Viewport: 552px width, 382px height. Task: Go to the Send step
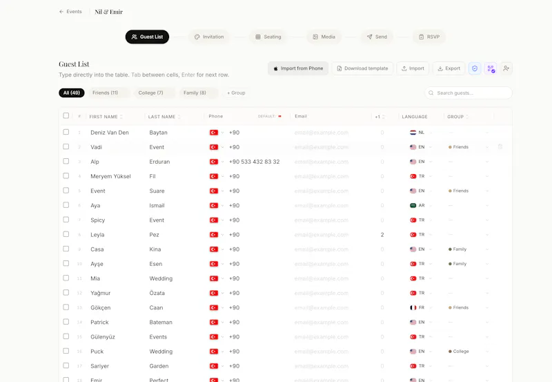(377, 37)
